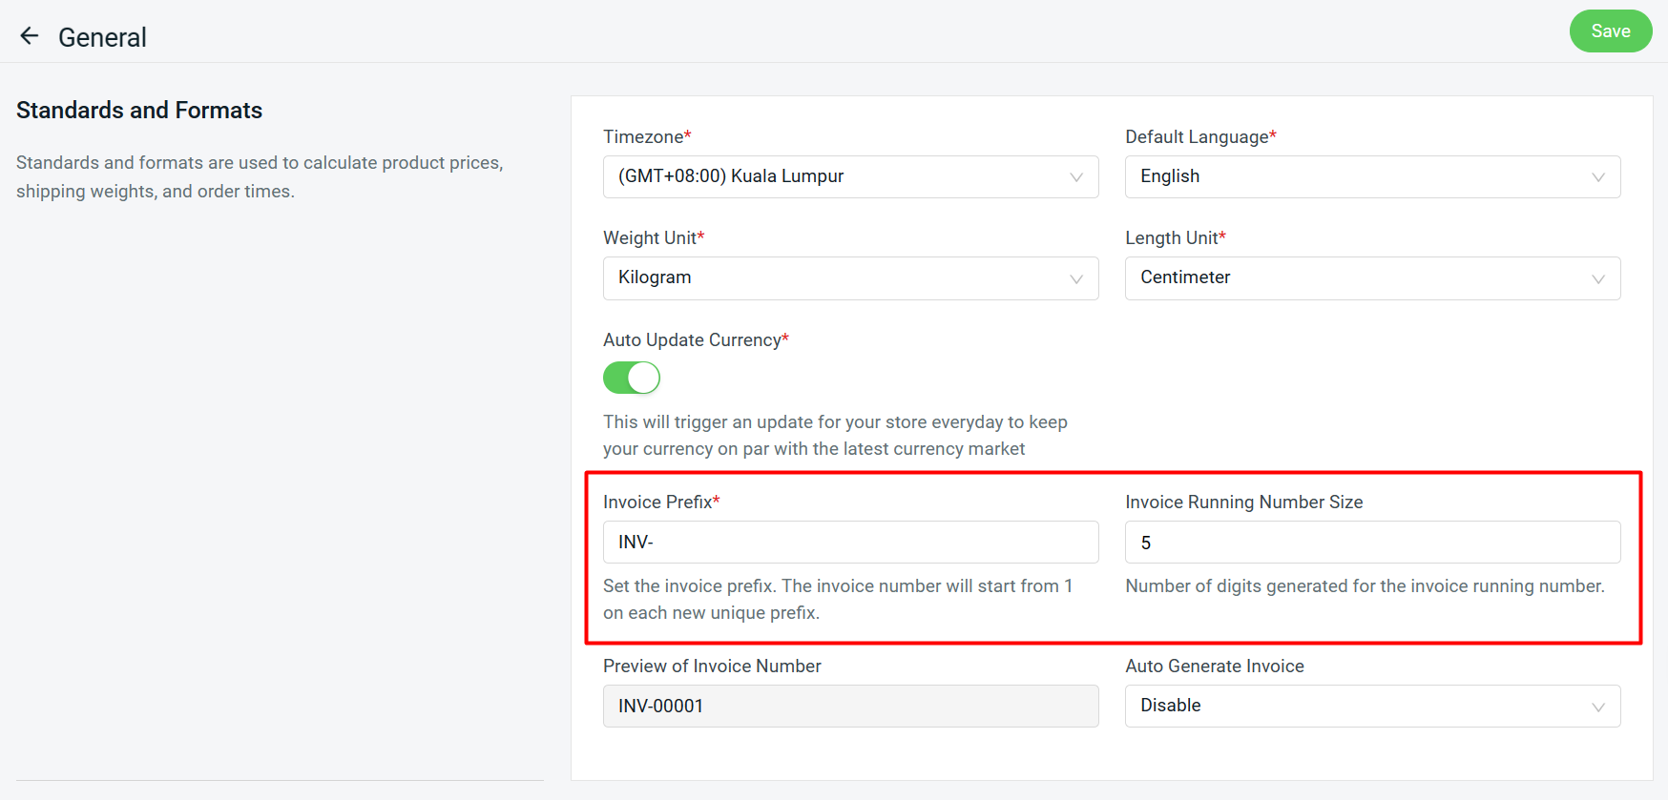Click the Weight Unit dropdown chevron
The height and width of the screenshot is (800, 1668).
pyautogui.click(x=1076, y=278)
